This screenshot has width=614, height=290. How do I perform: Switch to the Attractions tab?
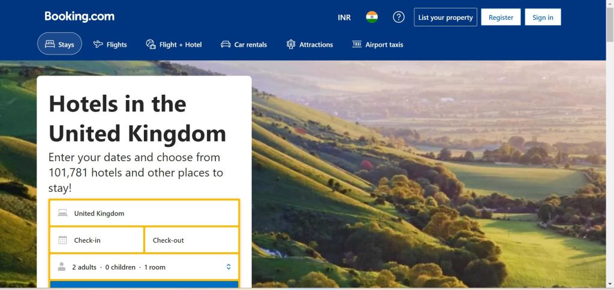tap(310, 44)
